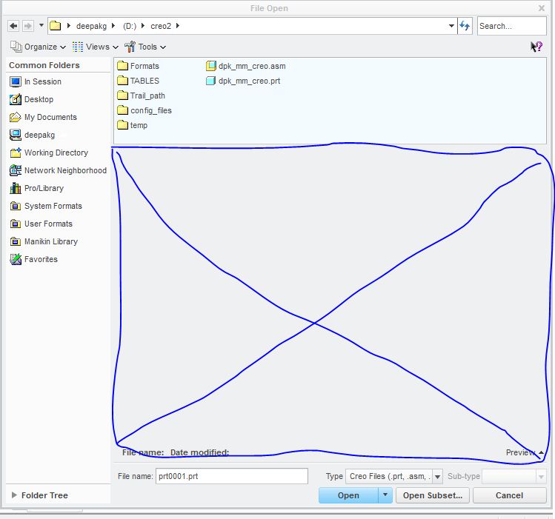Select the TABLES folder
555x519 pixels.
[138, 81]
